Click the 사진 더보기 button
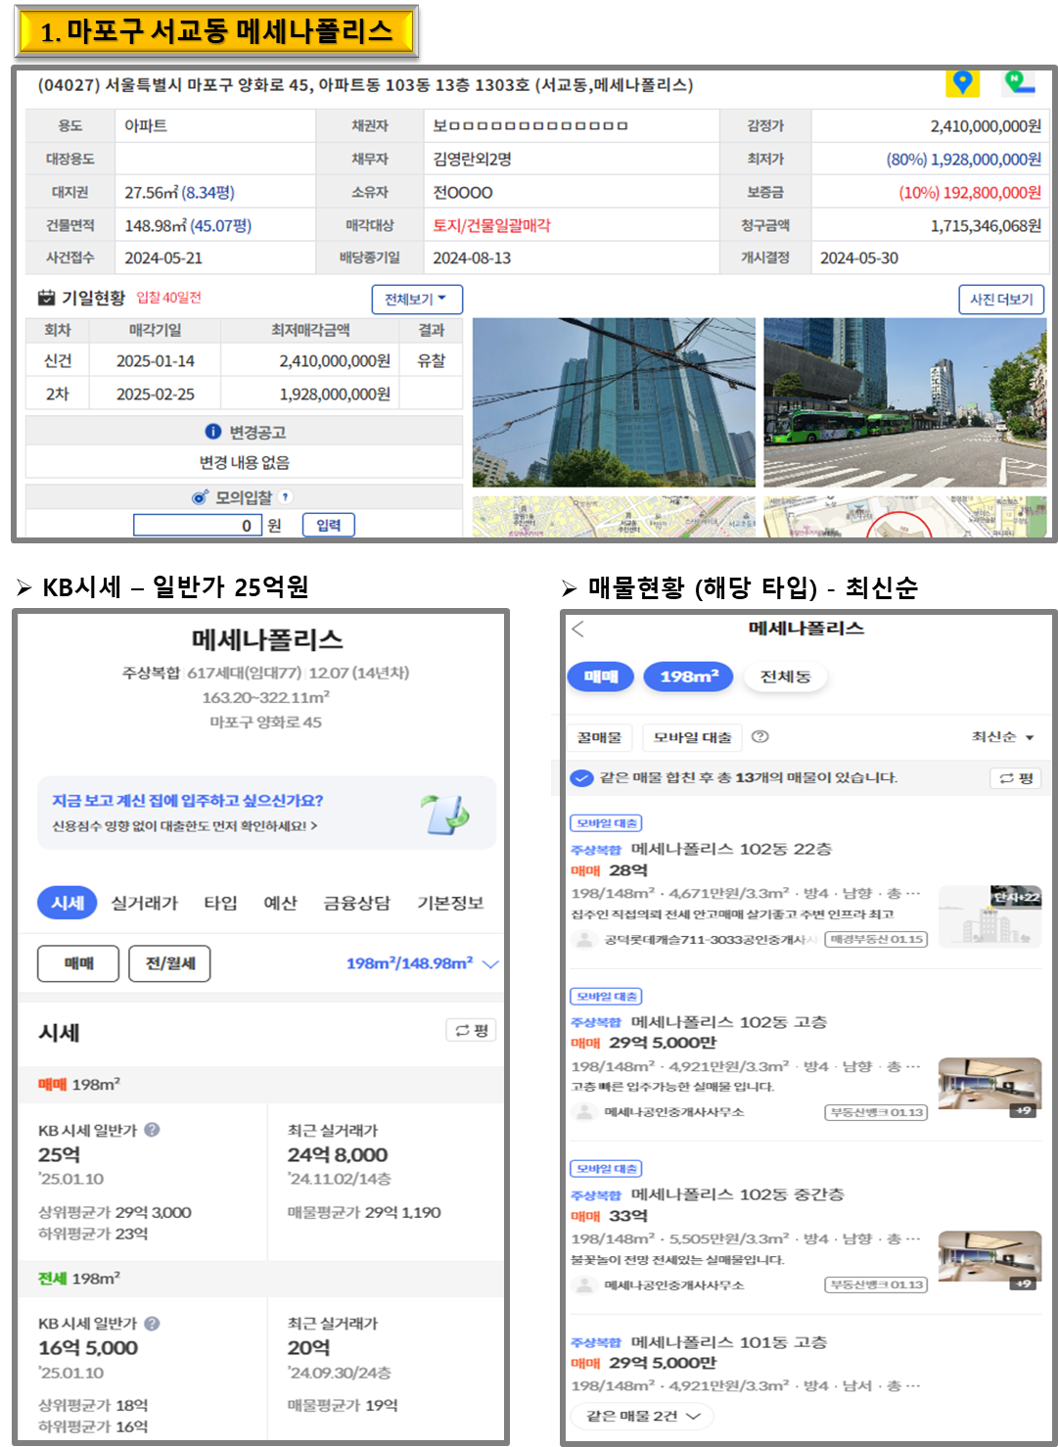 [1001, 300]
